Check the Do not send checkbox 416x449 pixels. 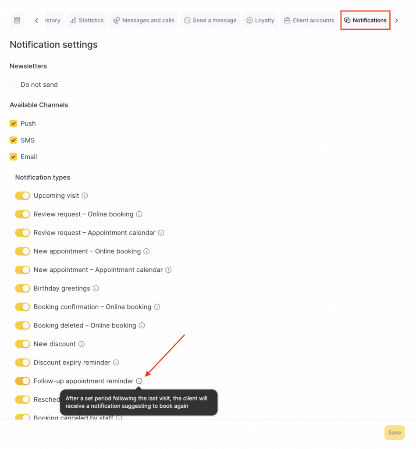pyautogui.click(x=14, y=85)
